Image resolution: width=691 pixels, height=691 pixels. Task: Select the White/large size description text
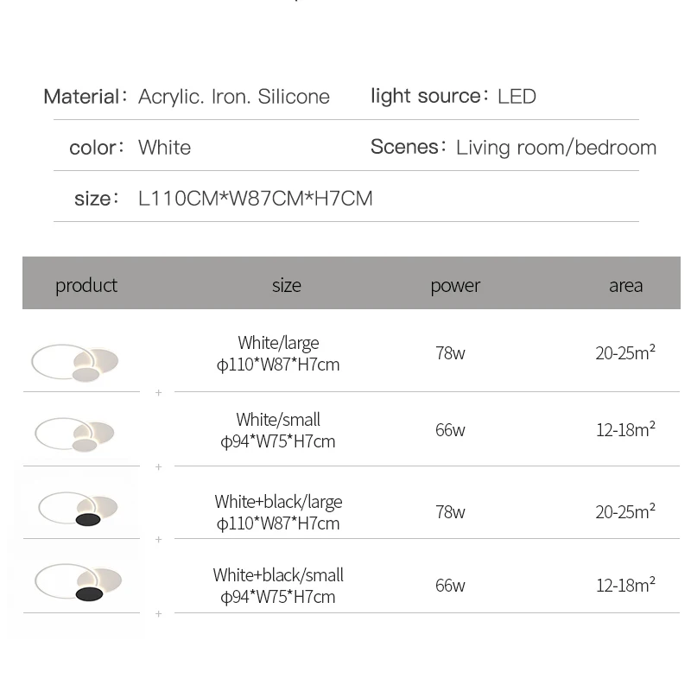278,353
